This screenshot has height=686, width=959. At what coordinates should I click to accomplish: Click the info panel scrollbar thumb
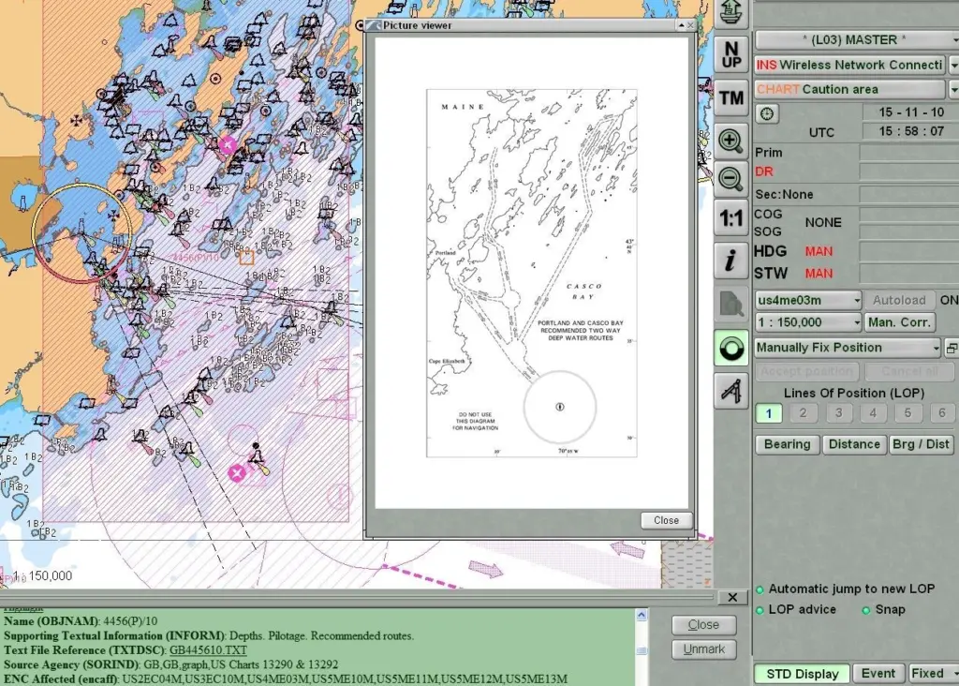pyautogui.click(x=641, y=650)
